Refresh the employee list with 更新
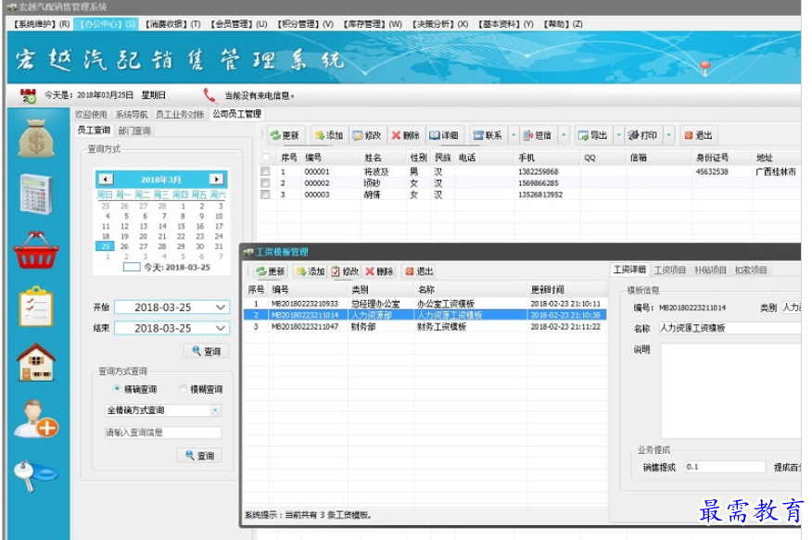Viewport: 812px width, 540px height. click(x=285, y=135)
